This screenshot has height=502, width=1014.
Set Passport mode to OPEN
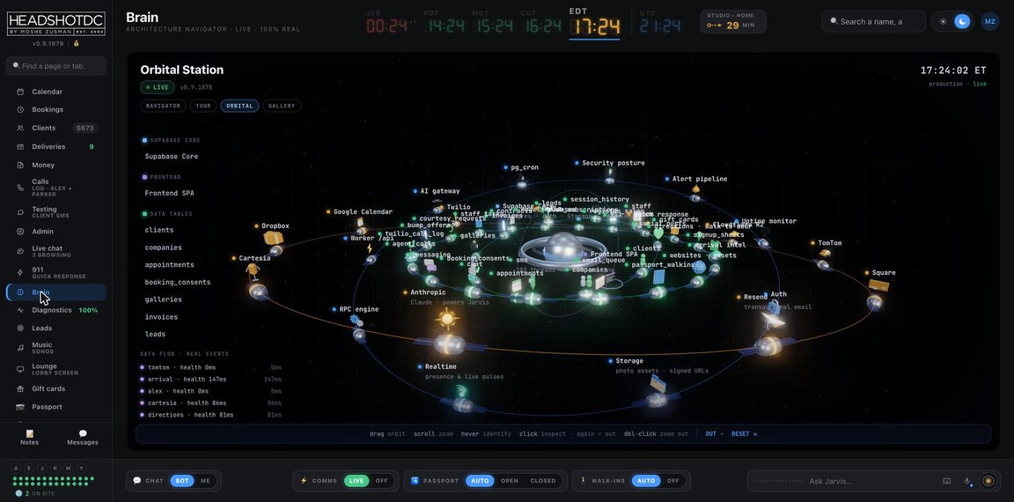click(510, 481)
